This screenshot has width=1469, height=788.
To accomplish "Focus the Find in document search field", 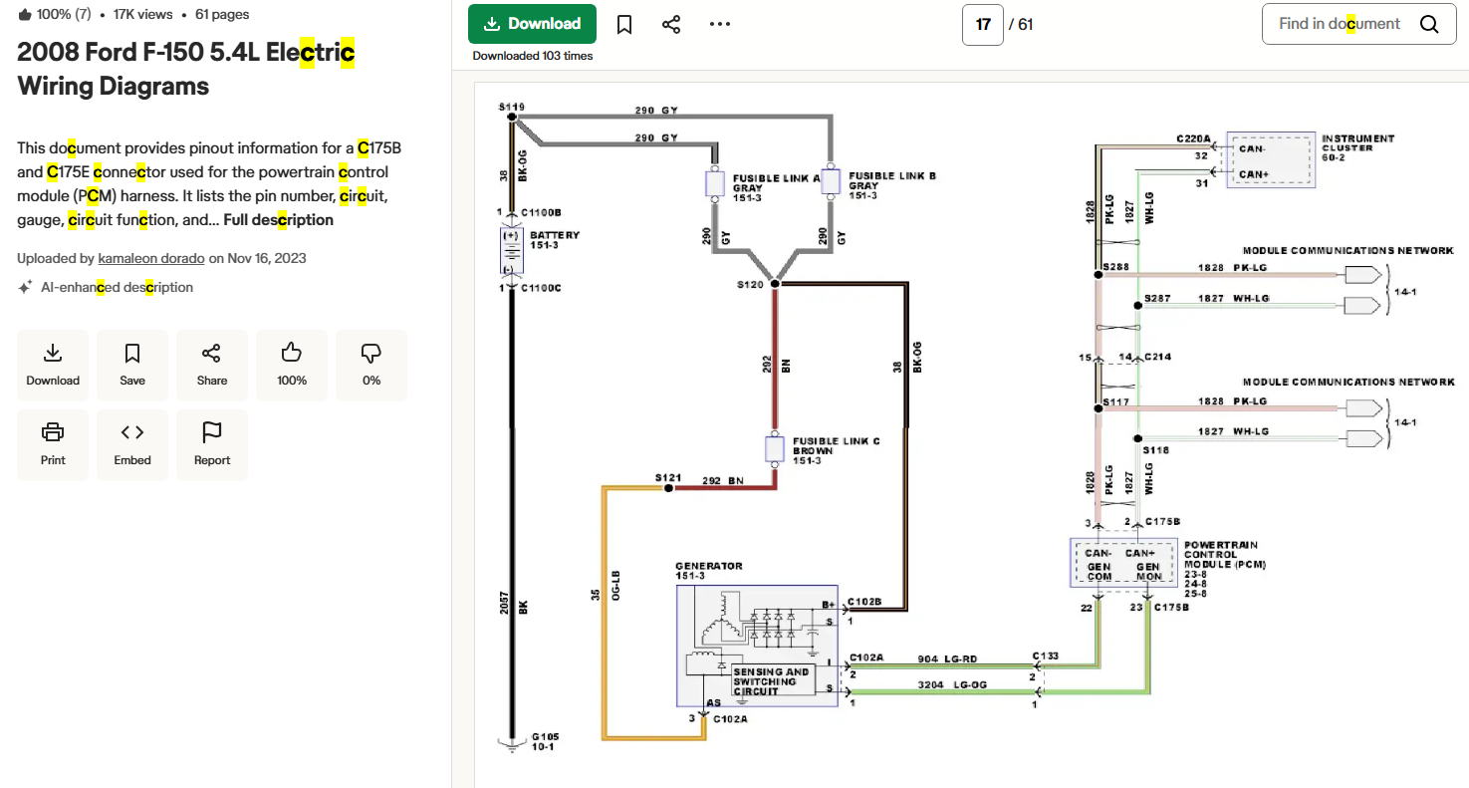I will [x=1339, y=24].
